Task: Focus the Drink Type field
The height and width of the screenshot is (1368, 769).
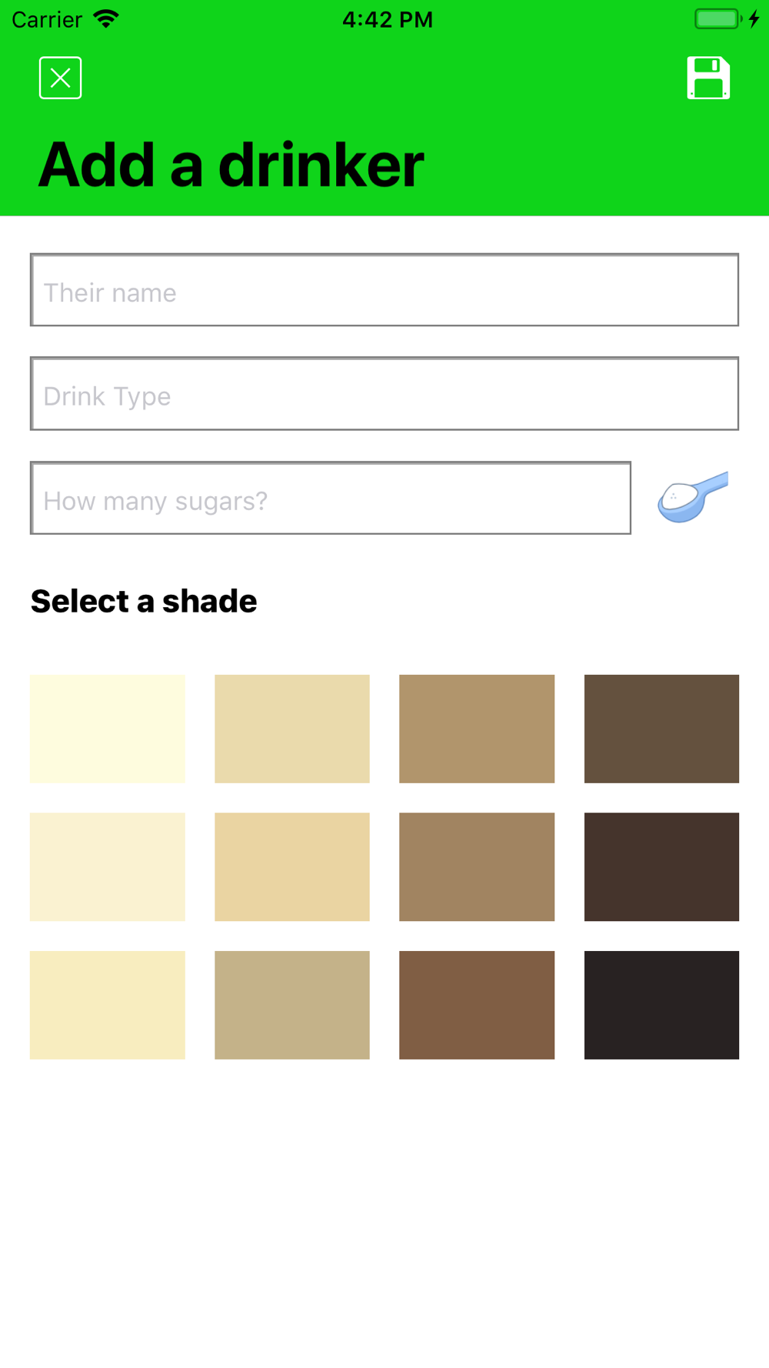Action: 384,394
